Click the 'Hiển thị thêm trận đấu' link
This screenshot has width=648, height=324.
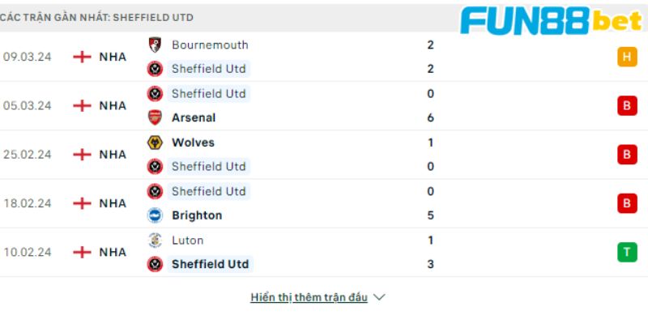[x=309, y=297]
